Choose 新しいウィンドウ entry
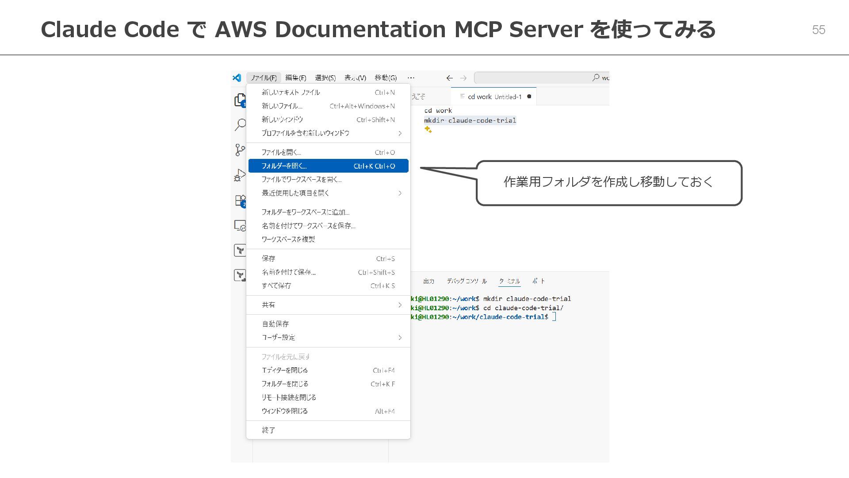849x478 pixels. (x=328, y=119)
